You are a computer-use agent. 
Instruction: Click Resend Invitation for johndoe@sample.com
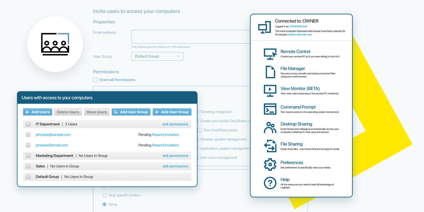[x=165, y=135]
